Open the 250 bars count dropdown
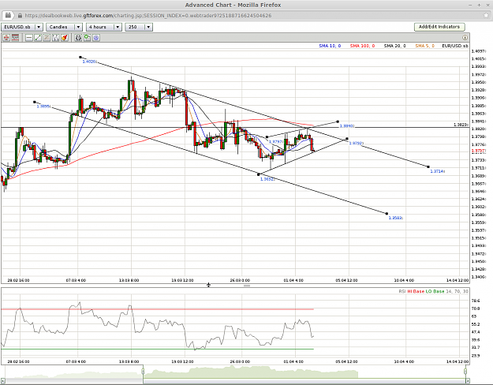The image size is (493, 385). pyautogui.click(x=139, y=27)
